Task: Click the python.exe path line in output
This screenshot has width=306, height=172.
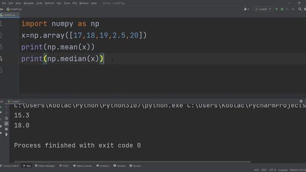Action: pos(160,106)
